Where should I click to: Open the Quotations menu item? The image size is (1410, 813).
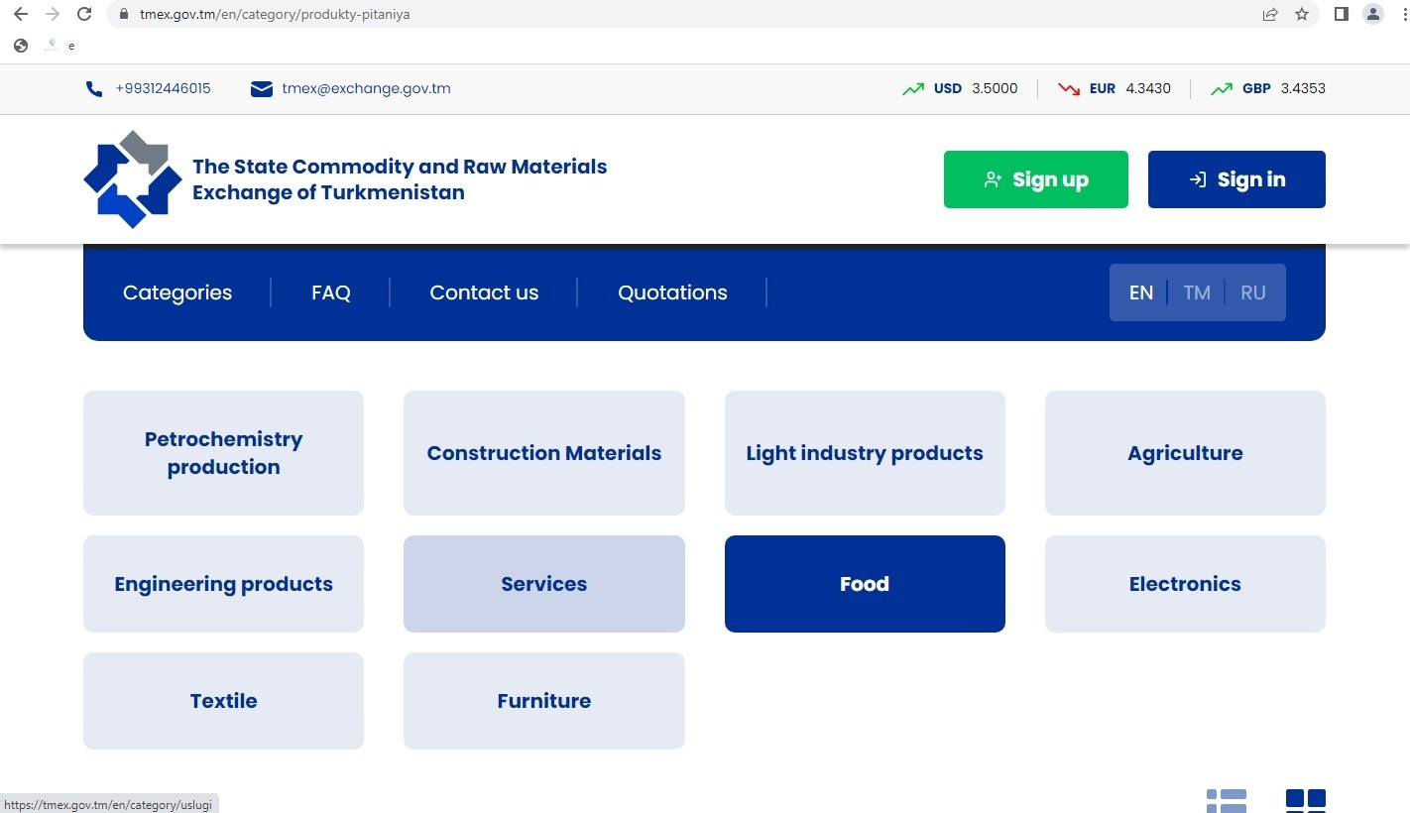672,292
